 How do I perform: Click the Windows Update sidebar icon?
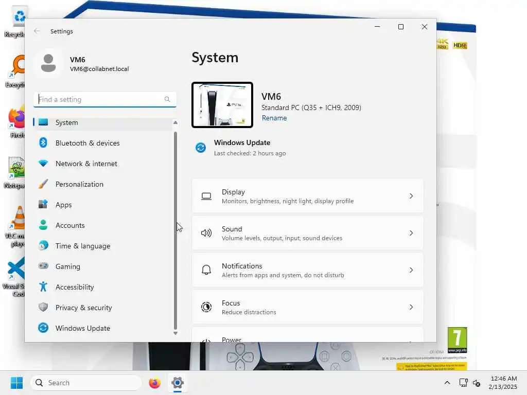[43, 328]
